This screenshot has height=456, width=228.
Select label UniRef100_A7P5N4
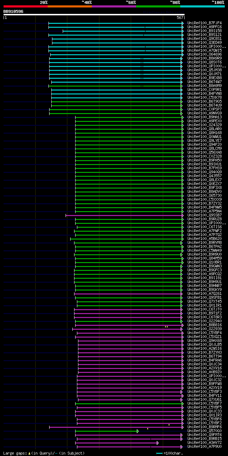pos(204,211)
